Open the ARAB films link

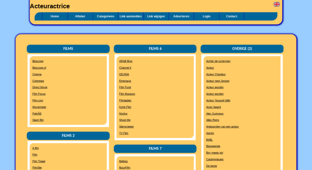pyautogui.click(x=126, y=61)
